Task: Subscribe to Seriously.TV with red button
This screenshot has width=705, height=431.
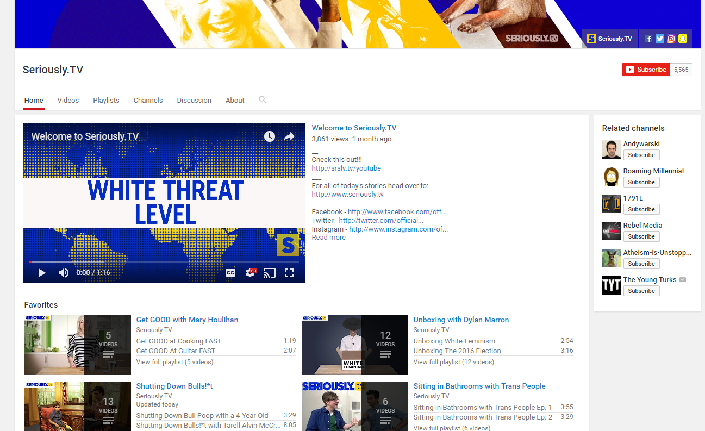Action: [646, 70]
